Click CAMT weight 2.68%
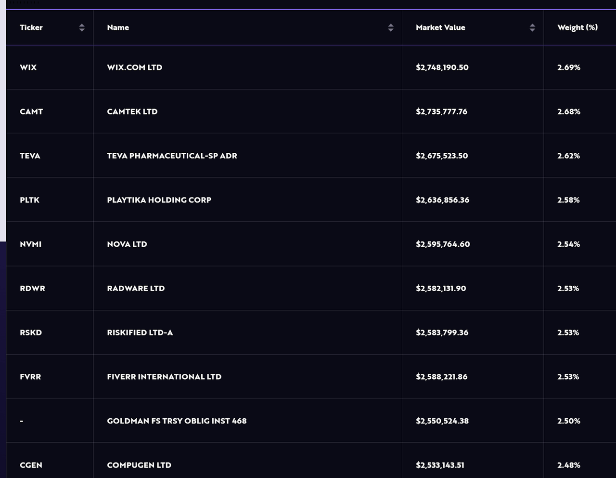 (569, 111)
